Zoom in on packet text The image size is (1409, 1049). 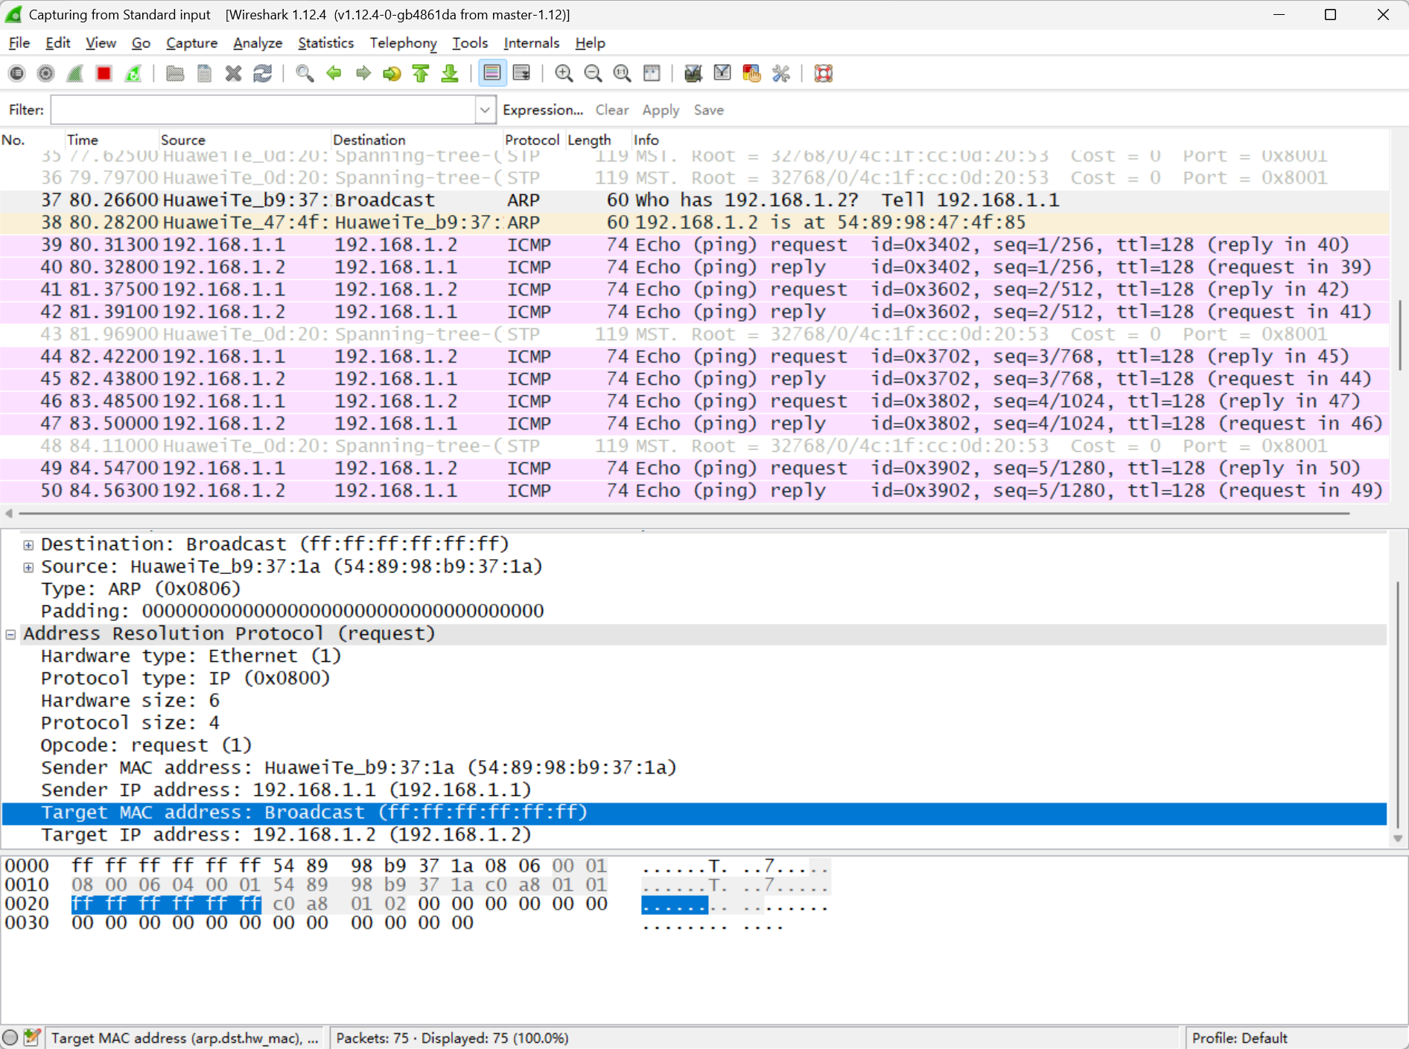(x=564, y=73)
